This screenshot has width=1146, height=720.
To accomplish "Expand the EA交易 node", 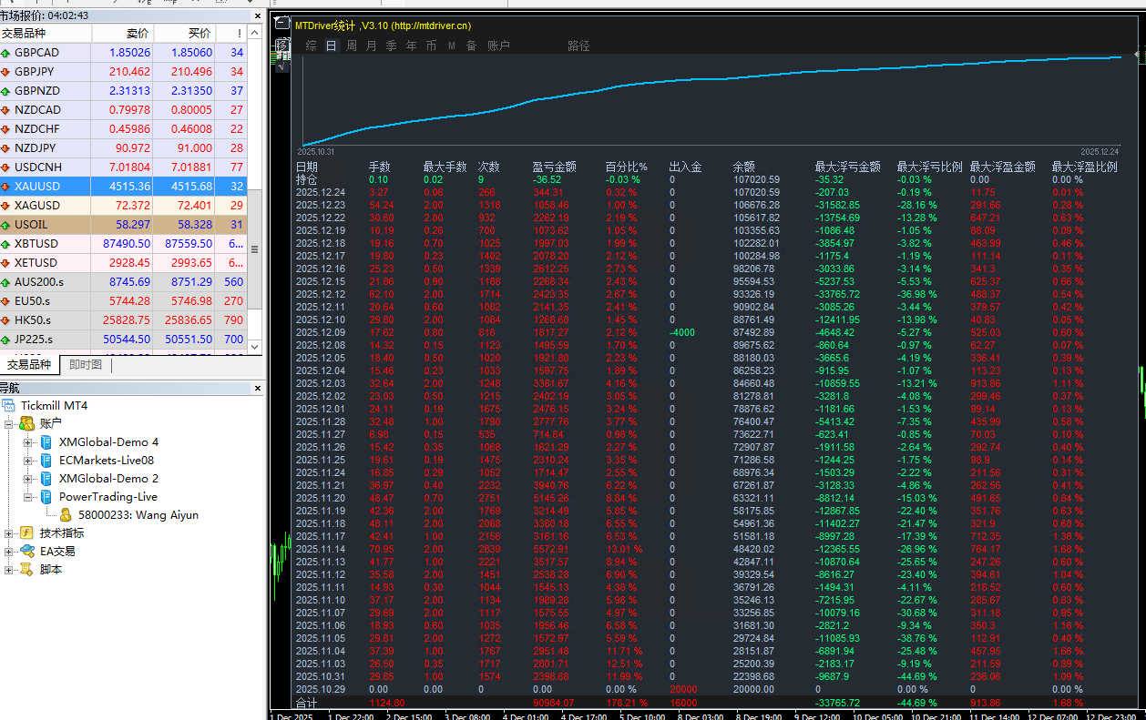I will [10, 551].
